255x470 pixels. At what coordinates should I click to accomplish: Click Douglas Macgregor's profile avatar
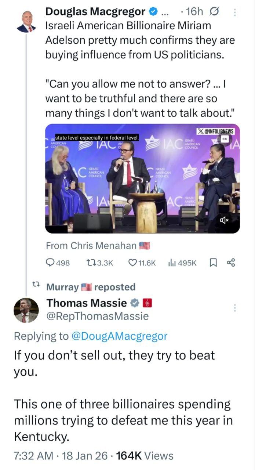pyautogui.click(x=27, y=22)
